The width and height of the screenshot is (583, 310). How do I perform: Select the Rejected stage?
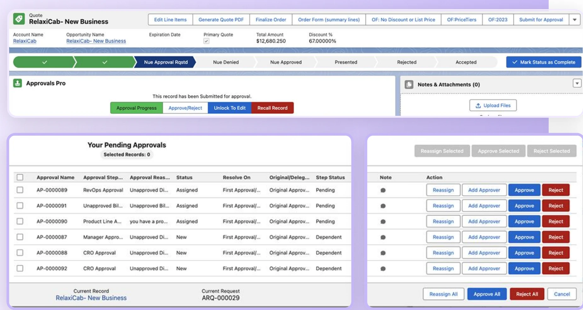407,62
